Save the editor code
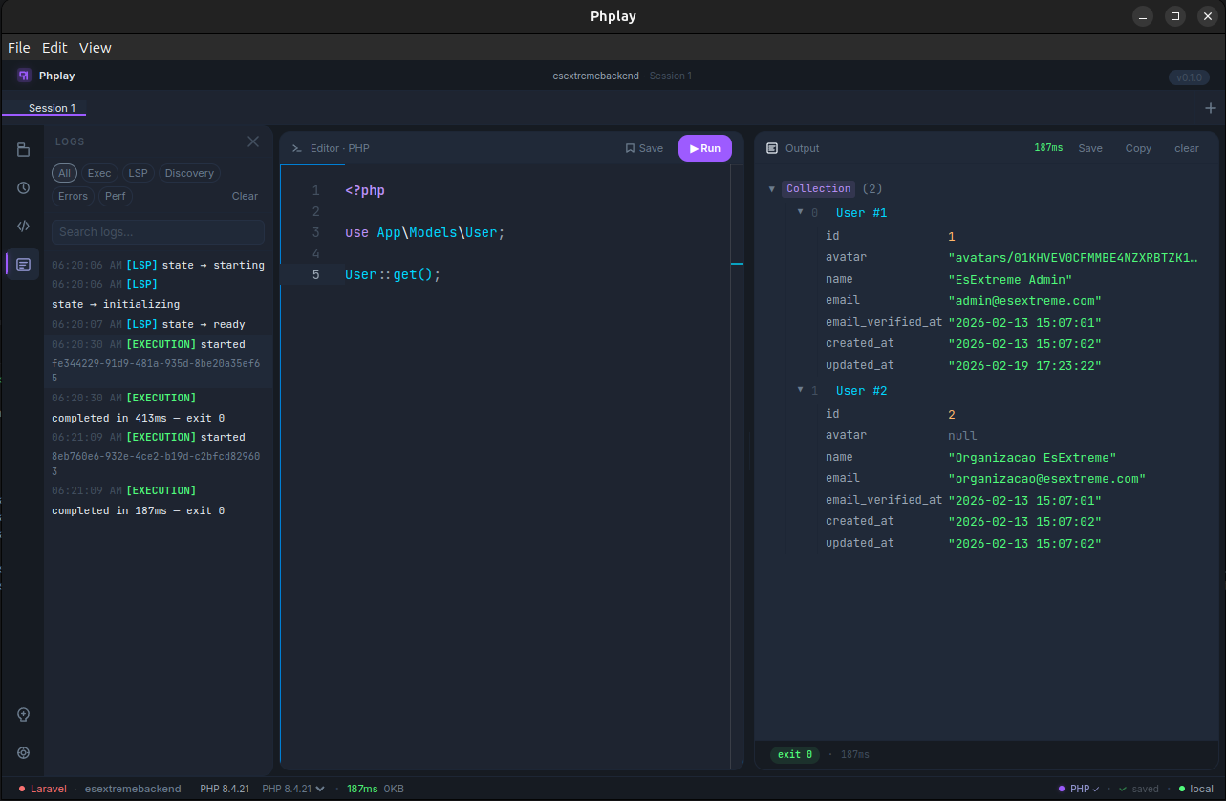The height and width of the screenshot is (801, 1226). [644, 148]
